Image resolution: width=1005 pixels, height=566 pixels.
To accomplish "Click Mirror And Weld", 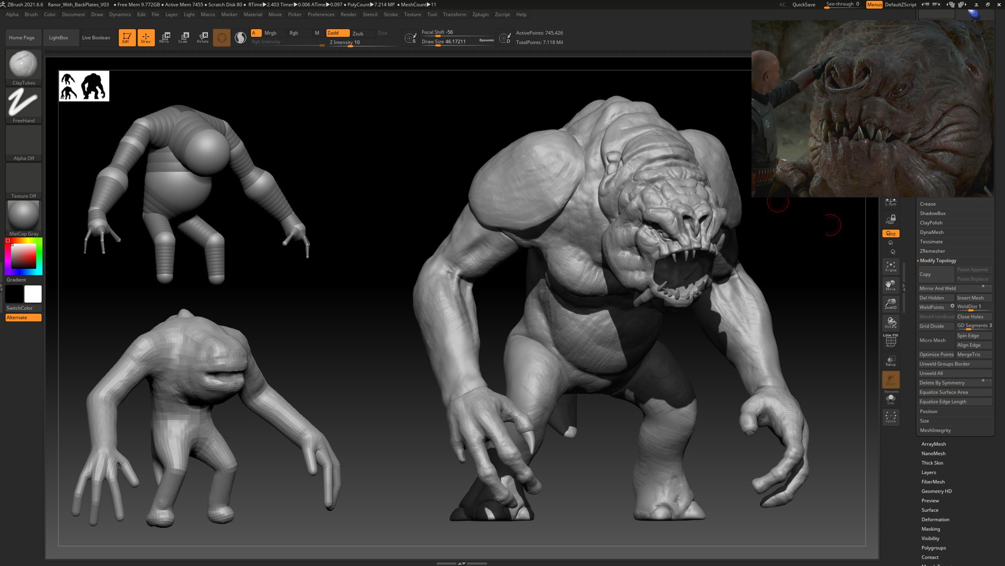I will 955,288.
